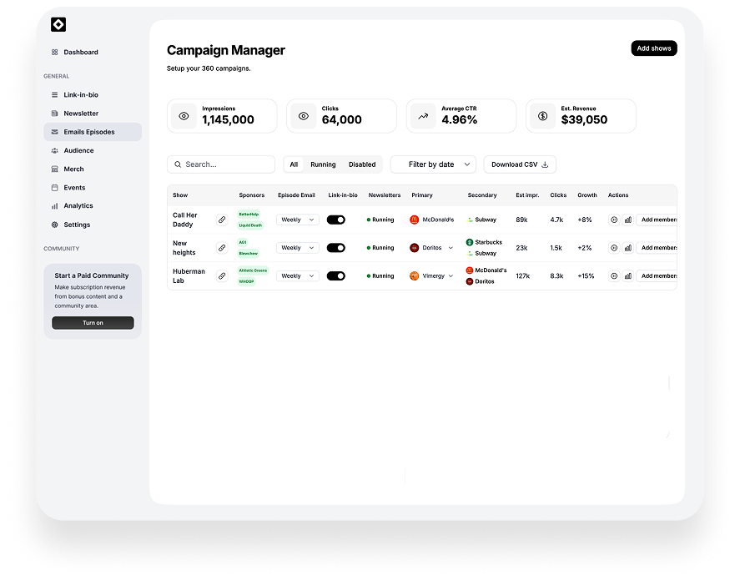Open the Filter by date dropdown
Screen dimensions: 735x581
coord(434,164)
